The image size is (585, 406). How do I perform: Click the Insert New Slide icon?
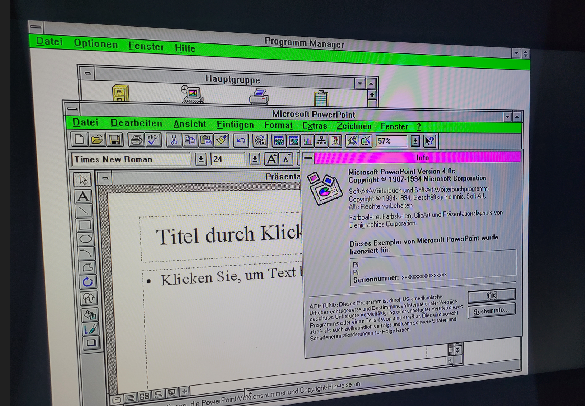pos(260,141)
